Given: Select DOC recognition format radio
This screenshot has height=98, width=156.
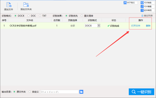Looking at the screenshot, I should pyautogui.click(x=28, y=16).
